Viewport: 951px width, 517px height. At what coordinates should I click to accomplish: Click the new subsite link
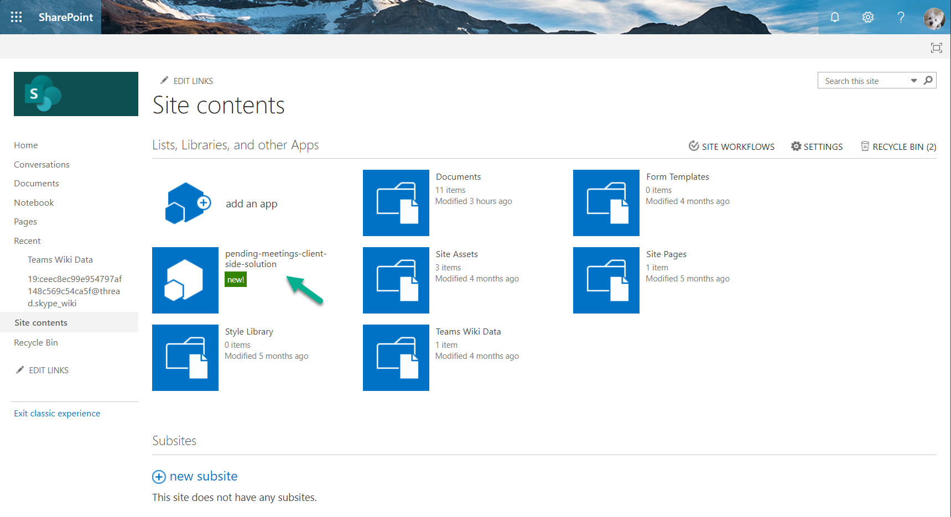coord(204,476)
